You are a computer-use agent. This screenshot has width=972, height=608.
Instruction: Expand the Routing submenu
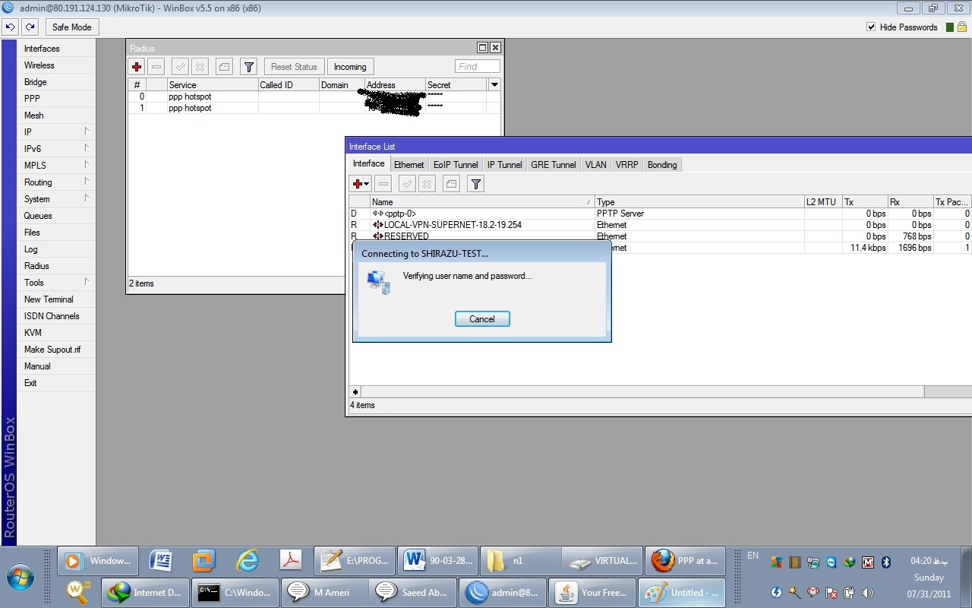[x=55, y=182]
